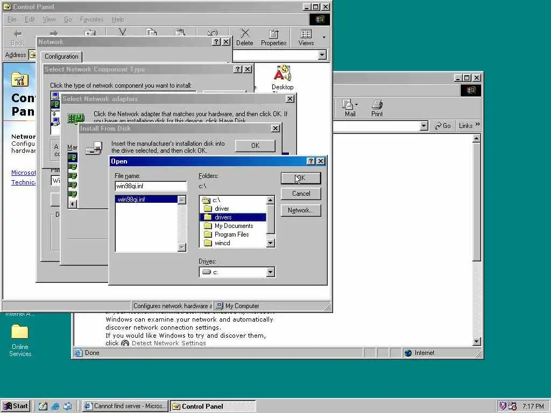The height and width of the screenshot is (413, 551).
Task: Click the taskbar clock showing 7:17 PM
Action: [x=533, y=407]
